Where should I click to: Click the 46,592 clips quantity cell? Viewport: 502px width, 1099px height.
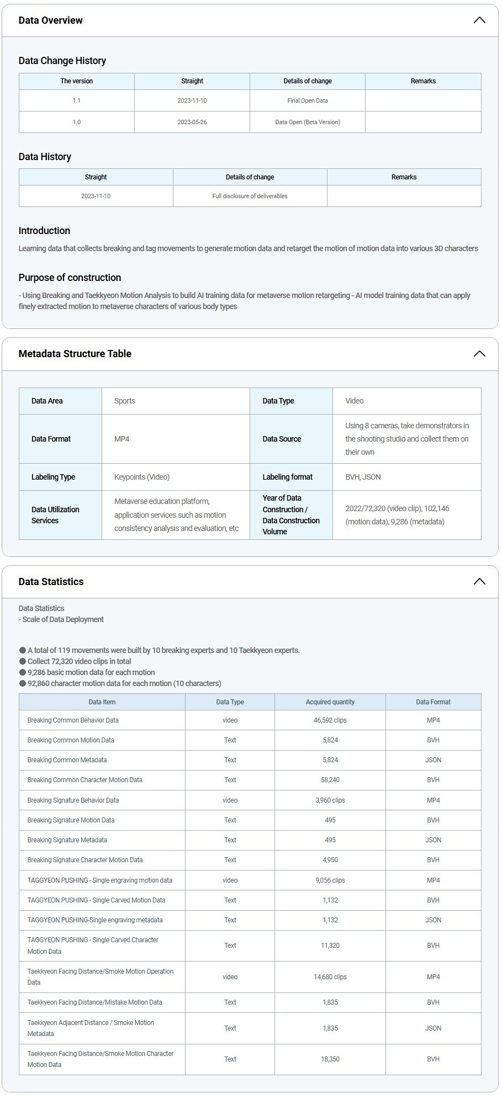click(330, 720)
